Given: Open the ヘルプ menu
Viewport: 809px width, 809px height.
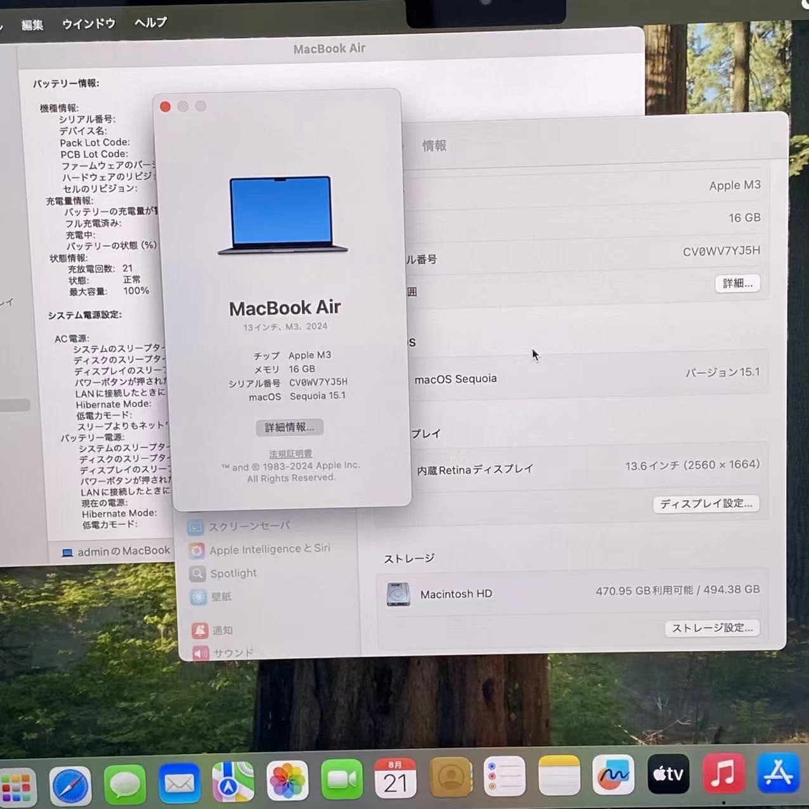Looking at the screenshot, I should click(151, 22).
